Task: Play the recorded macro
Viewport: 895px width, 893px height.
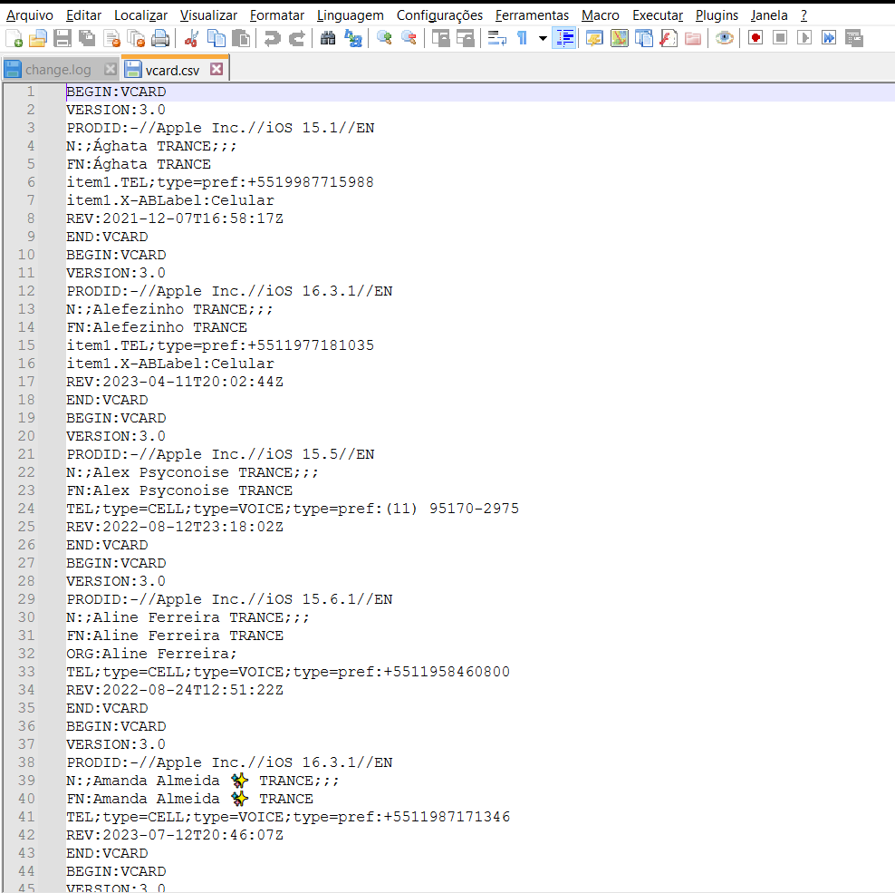Action: [x=806, y=37]
